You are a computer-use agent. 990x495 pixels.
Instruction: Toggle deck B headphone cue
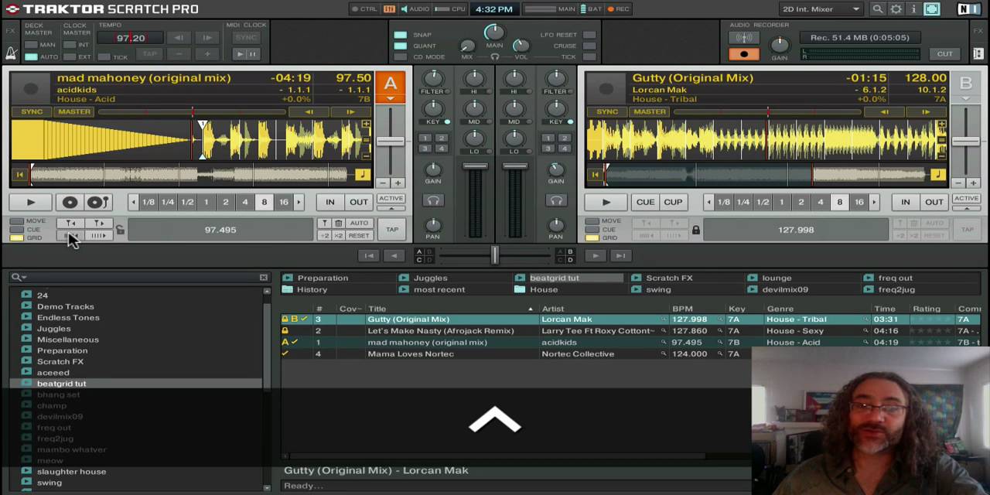(556, 201)
